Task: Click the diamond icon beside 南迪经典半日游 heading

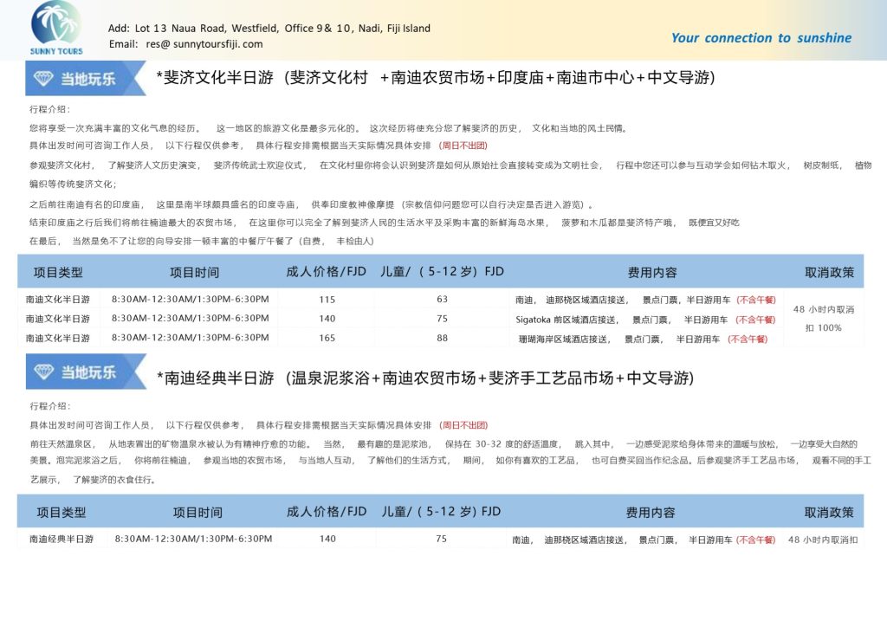Action: point(43,372)
